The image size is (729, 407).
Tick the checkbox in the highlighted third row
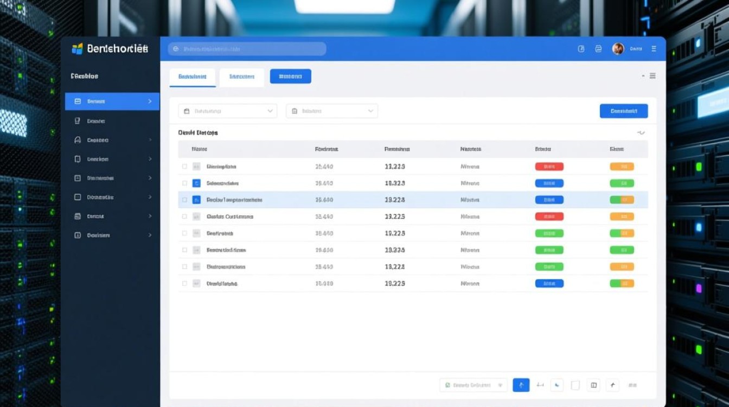tap(184, 200)
